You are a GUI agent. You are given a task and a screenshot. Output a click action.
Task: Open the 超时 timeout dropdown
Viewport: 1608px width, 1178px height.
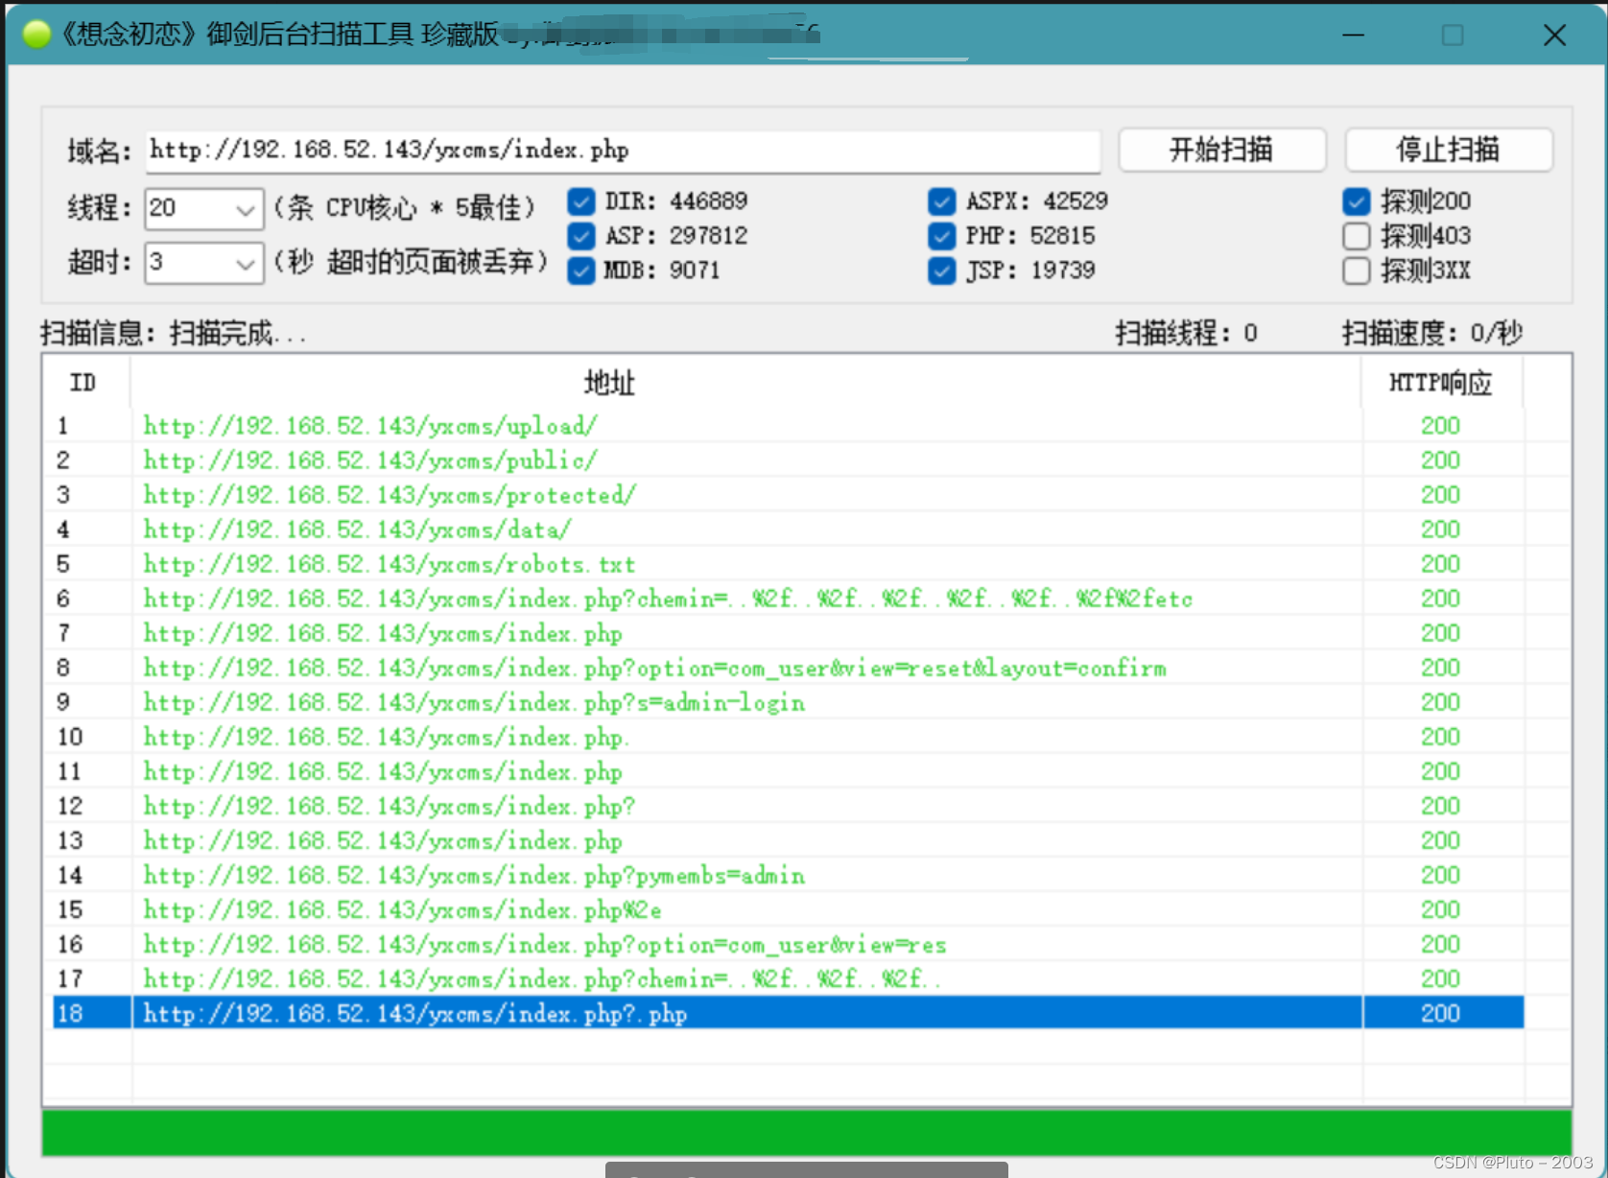click(246, 262)
